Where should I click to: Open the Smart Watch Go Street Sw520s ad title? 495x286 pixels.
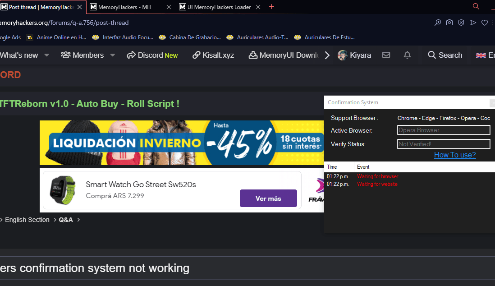click(141, 185)
